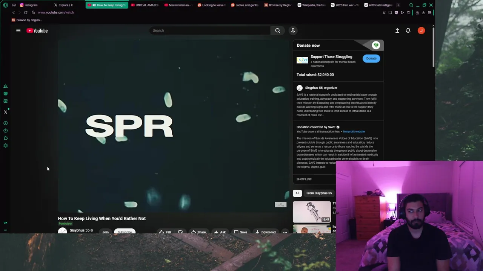Open the YouTube notifications bell
The height and width of the screenshot is (271, 483).
(x=408, y=30)
